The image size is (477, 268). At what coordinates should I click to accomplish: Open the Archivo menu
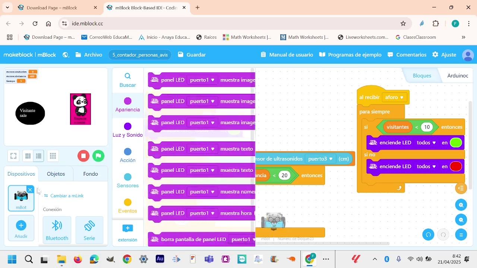click(x=89, y=55)
